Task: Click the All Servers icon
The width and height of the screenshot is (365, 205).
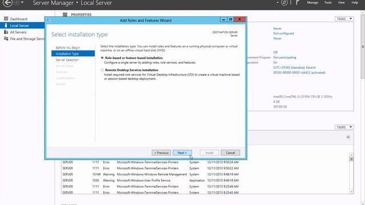Action: (x=6, y=32)
